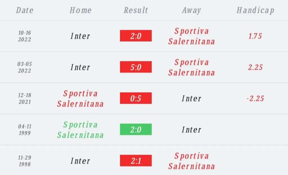Open the 5:0 result badge
Viewport: 288px width, 175px height.
[x=136, y=67]
